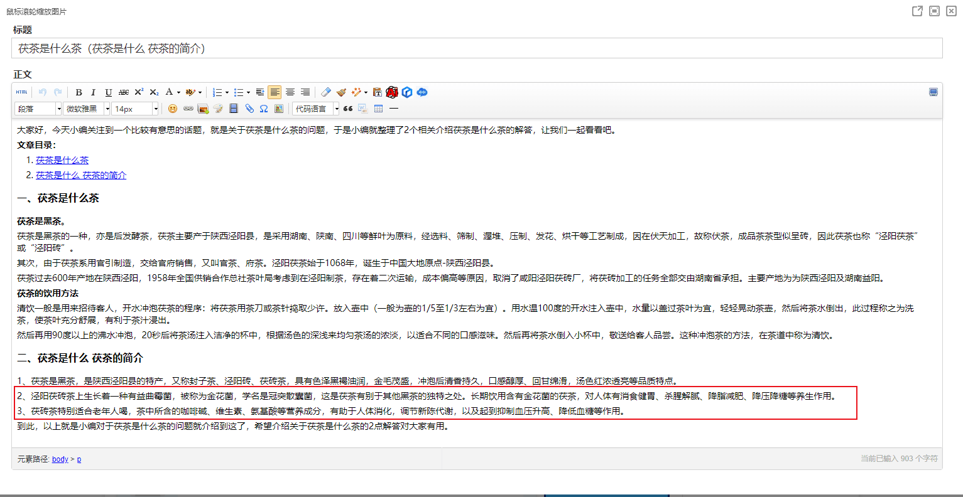
Task: Click heading 一、茯茶是什么茶
Action: [58, 198]
